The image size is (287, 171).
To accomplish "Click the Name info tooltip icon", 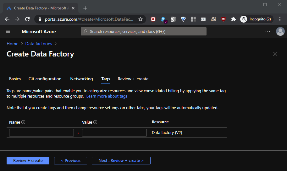I will pos(23,122).
